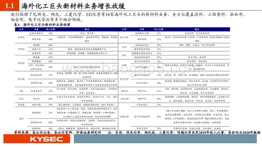Viewport: 262px width, 147px height.
Task: Click the "20%" revenue share value
Action: pos(50,83)
